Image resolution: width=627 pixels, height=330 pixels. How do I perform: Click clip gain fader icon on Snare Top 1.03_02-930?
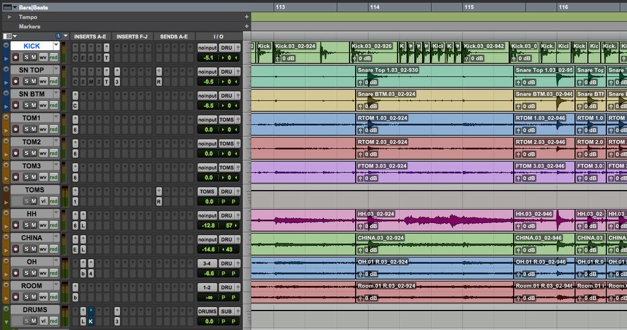tap(360, 82)
